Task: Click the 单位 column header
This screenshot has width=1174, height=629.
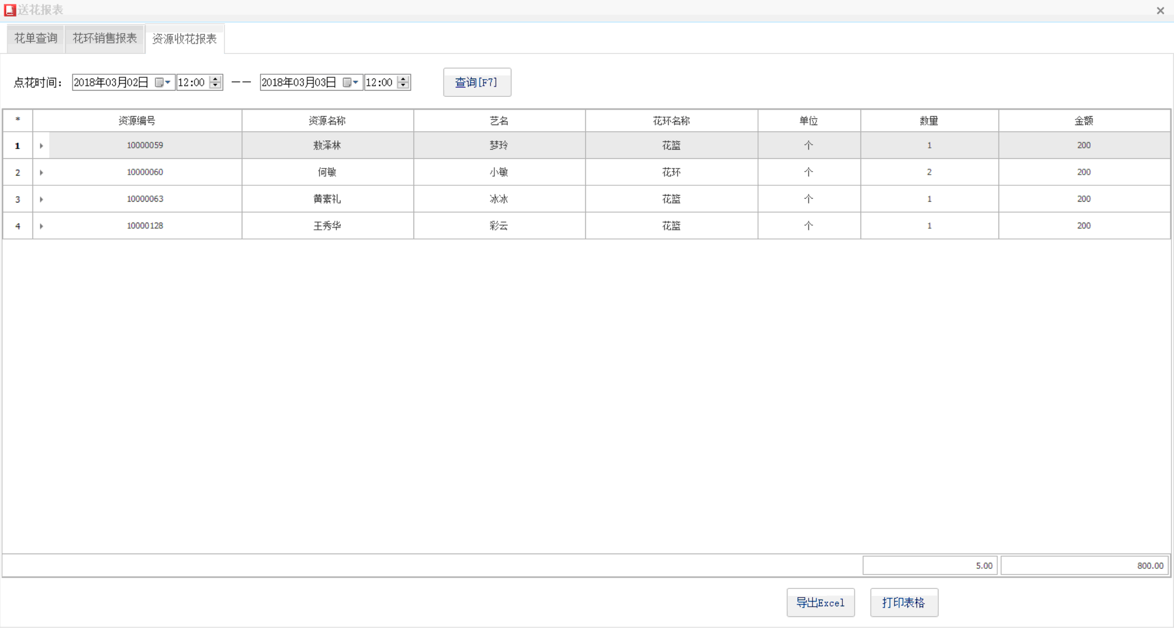Action: (x=809, y=121)
